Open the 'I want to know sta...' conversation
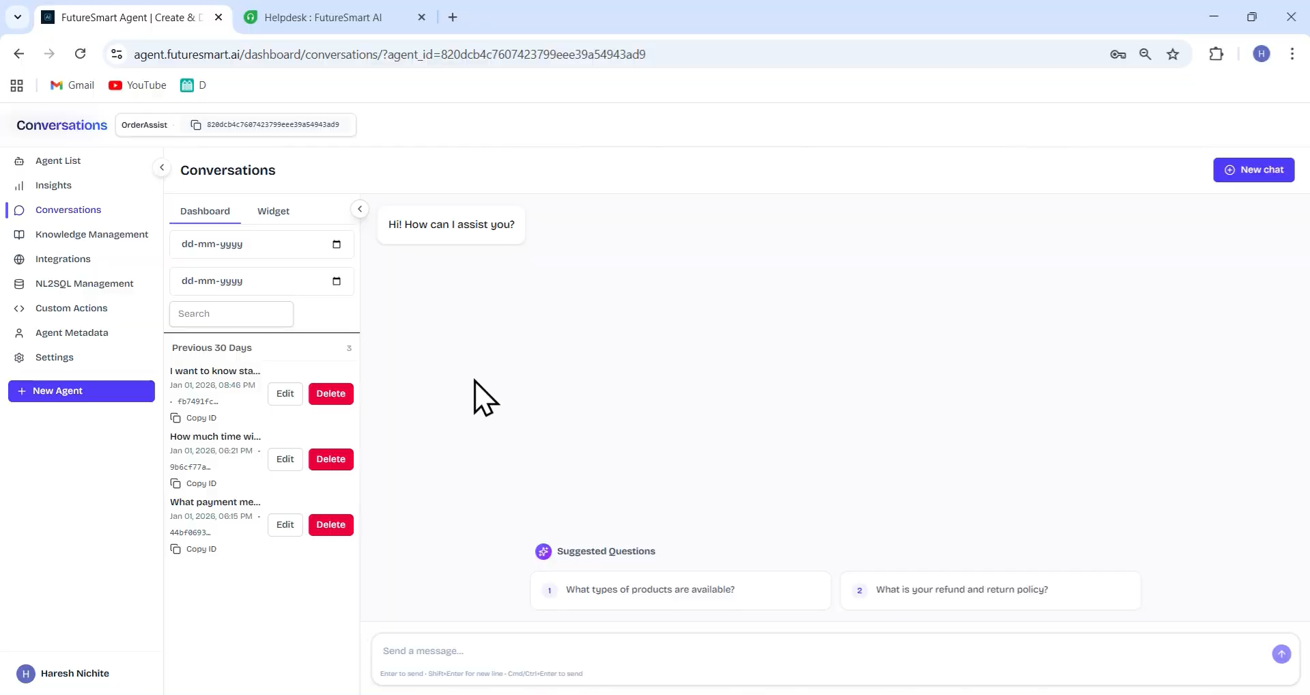Viewport: 1310px width, 695px height. point(215,371)
